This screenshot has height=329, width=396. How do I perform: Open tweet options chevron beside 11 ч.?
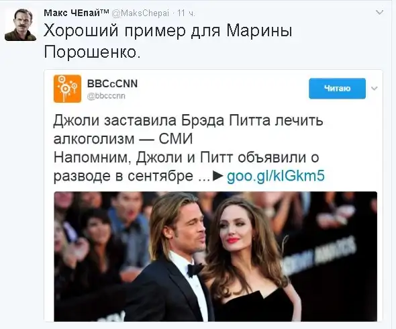[380, 12]
